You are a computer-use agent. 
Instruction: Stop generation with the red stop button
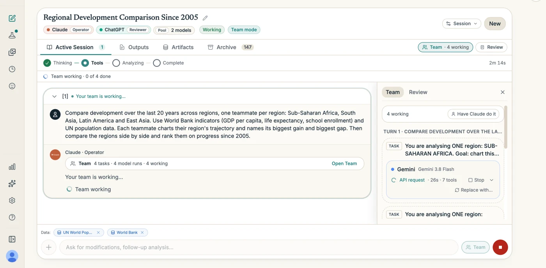500,247
